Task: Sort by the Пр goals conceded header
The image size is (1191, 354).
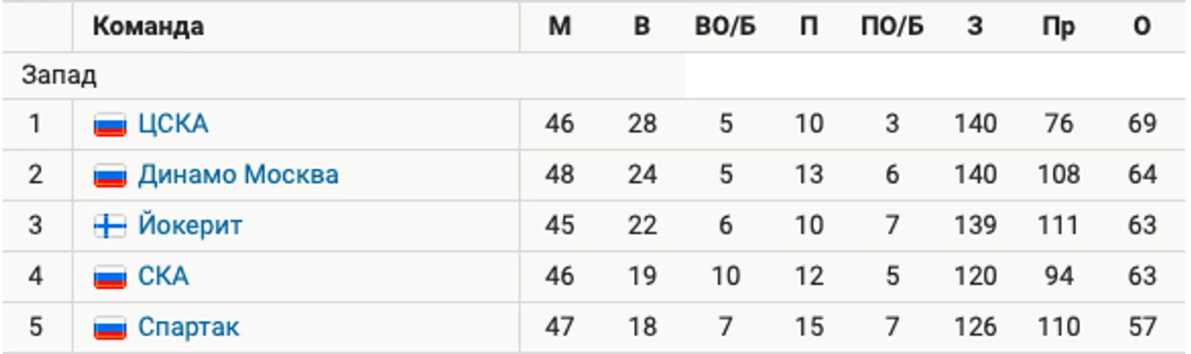Action: 1058,27
